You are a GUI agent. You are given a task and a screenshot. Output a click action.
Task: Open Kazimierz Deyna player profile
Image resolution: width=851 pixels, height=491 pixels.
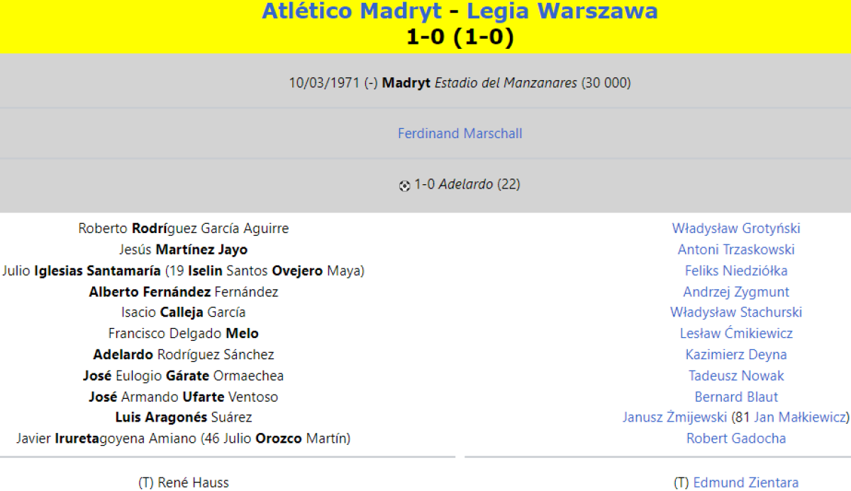point(735,355)
